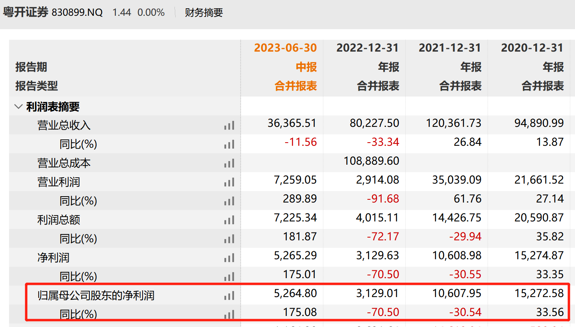Open chart icon for 利润总额 row
Viewport: 575px width, 327px height.
coord(229,220)
